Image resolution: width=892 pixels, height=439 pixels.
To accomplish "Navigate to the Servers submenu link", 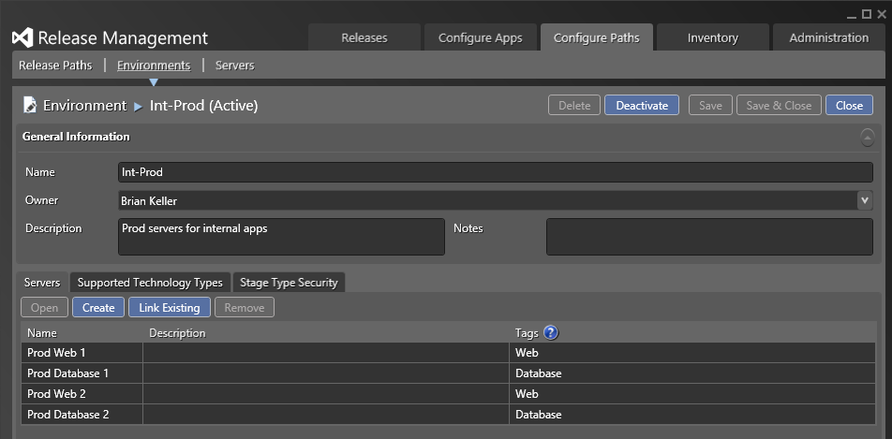I will point(234,66).
